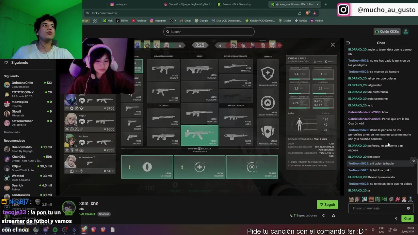Purchase the Devorar ability
Image resolution: width=418 pixels, height=235 pixels.
coord(200,167)
